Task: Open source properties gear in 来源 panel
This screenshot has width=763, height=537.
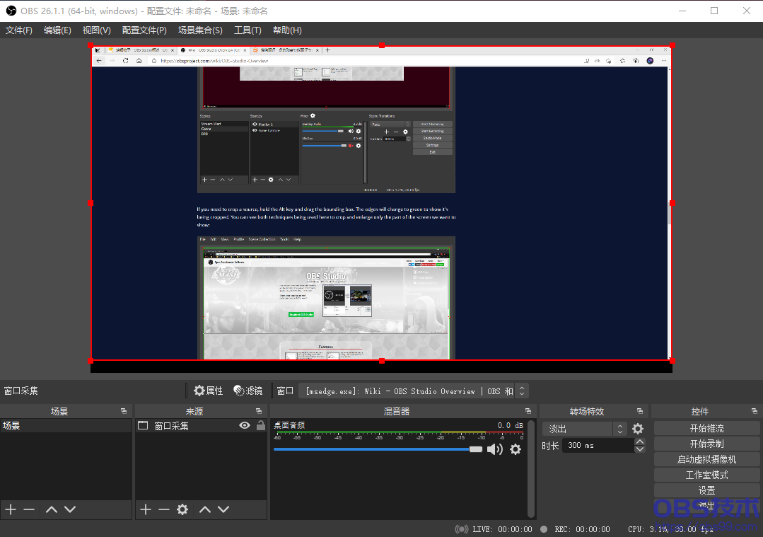Action: (x=182, y=509)
